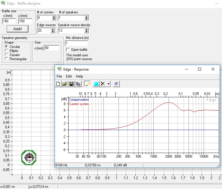Enable the Open baffle checkbox
The image size is (222, 189).
coord(68,50)
